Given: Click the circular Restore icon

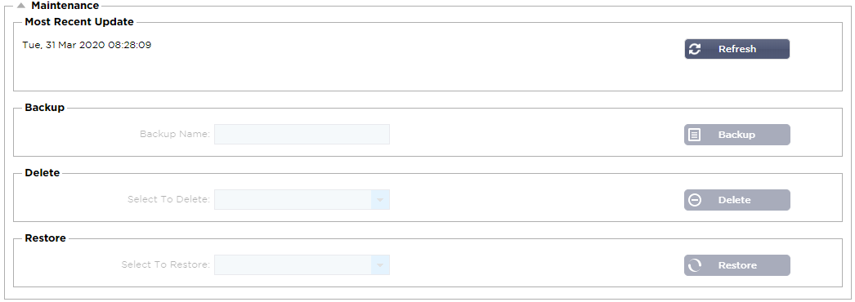Looking at the screenshot, I should click(x=695, y=265).
